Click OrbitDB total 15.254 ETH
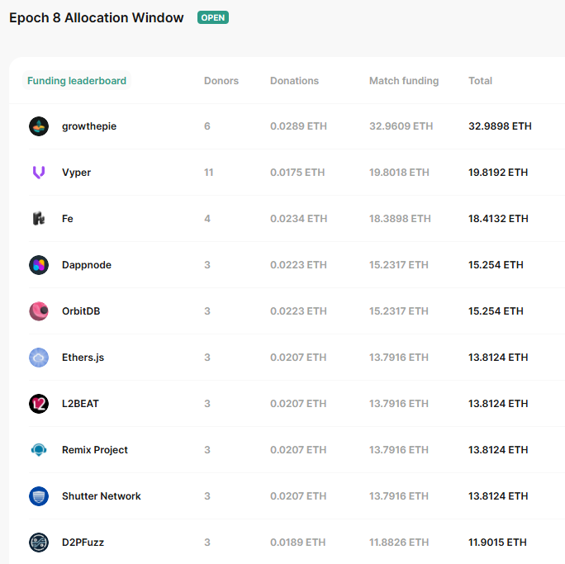 point(496,311)
